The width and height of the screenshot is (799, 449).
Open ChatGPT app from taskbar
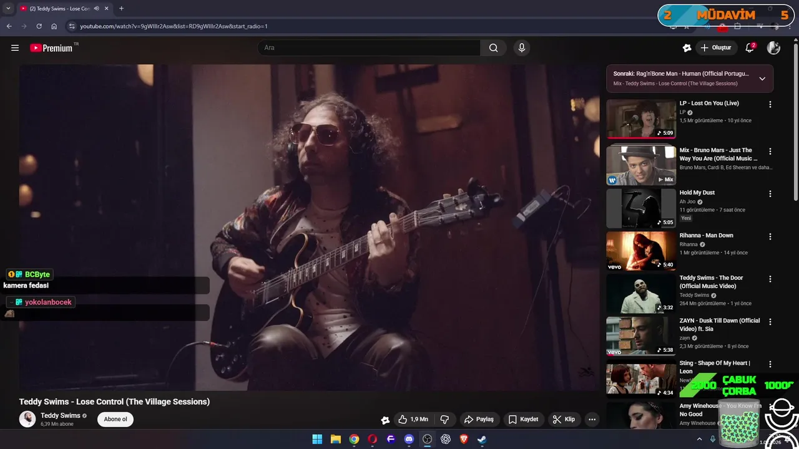coord(446,439)
